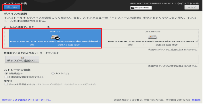Click RED HAT ENTERPRISE LINUX 8.1 のインストール title
This screenshot has width=203, height=104.
(164, 3)
